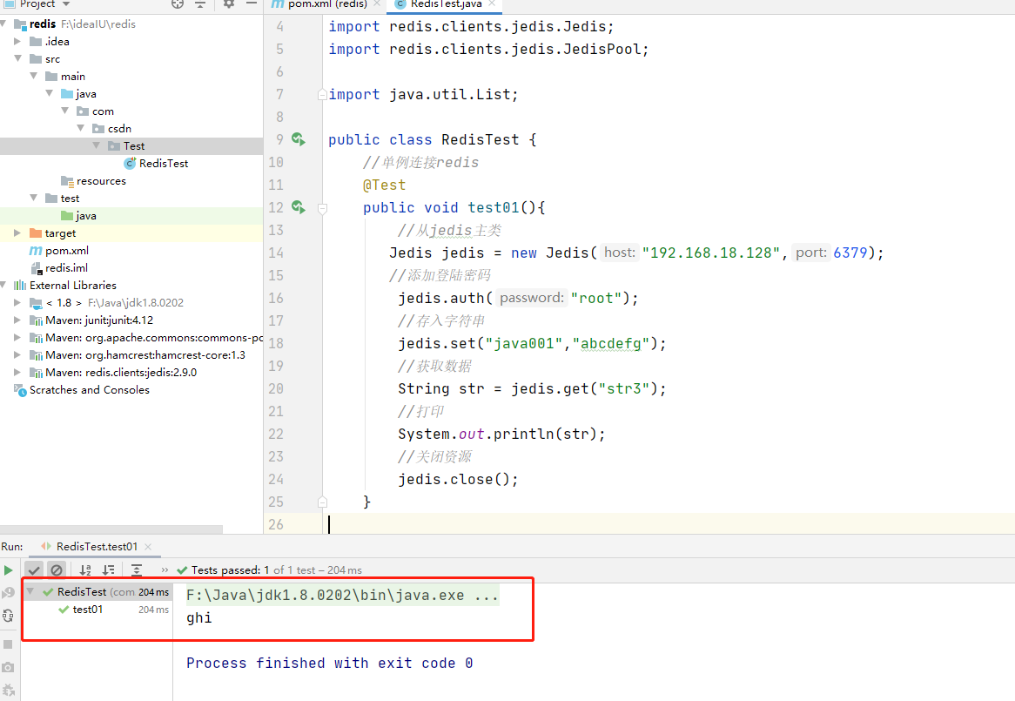The width and height of the screenshot is (1015, 701).
Task: Locate current file with crosshair icon
Action: coord(178,3)
